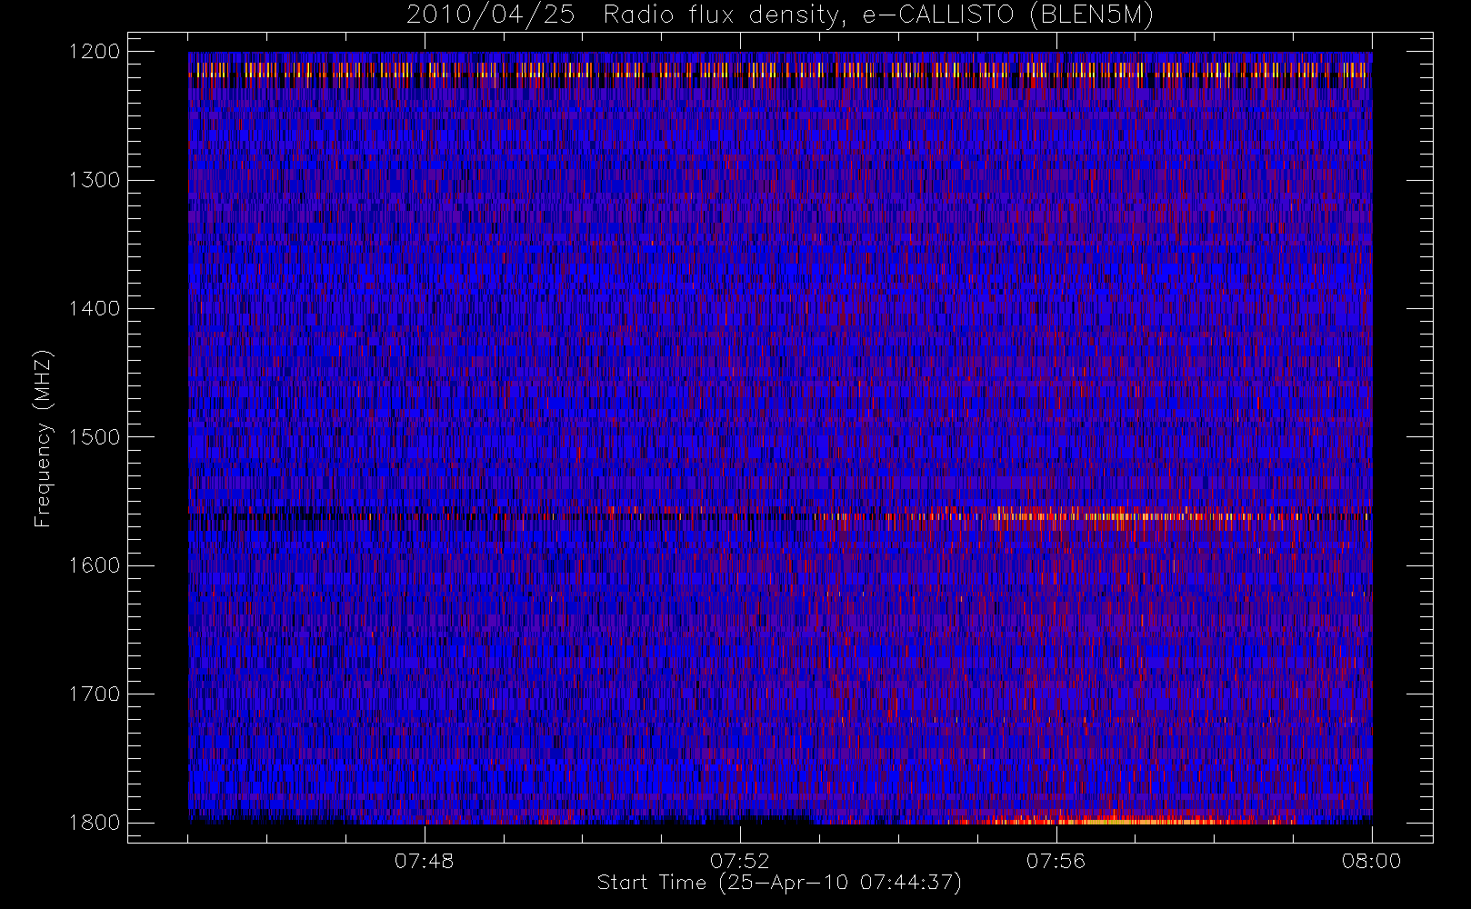Click the bright yellow emission band near 1800 MHz
The image size is (1471, 909).
tap(1127, 821)
